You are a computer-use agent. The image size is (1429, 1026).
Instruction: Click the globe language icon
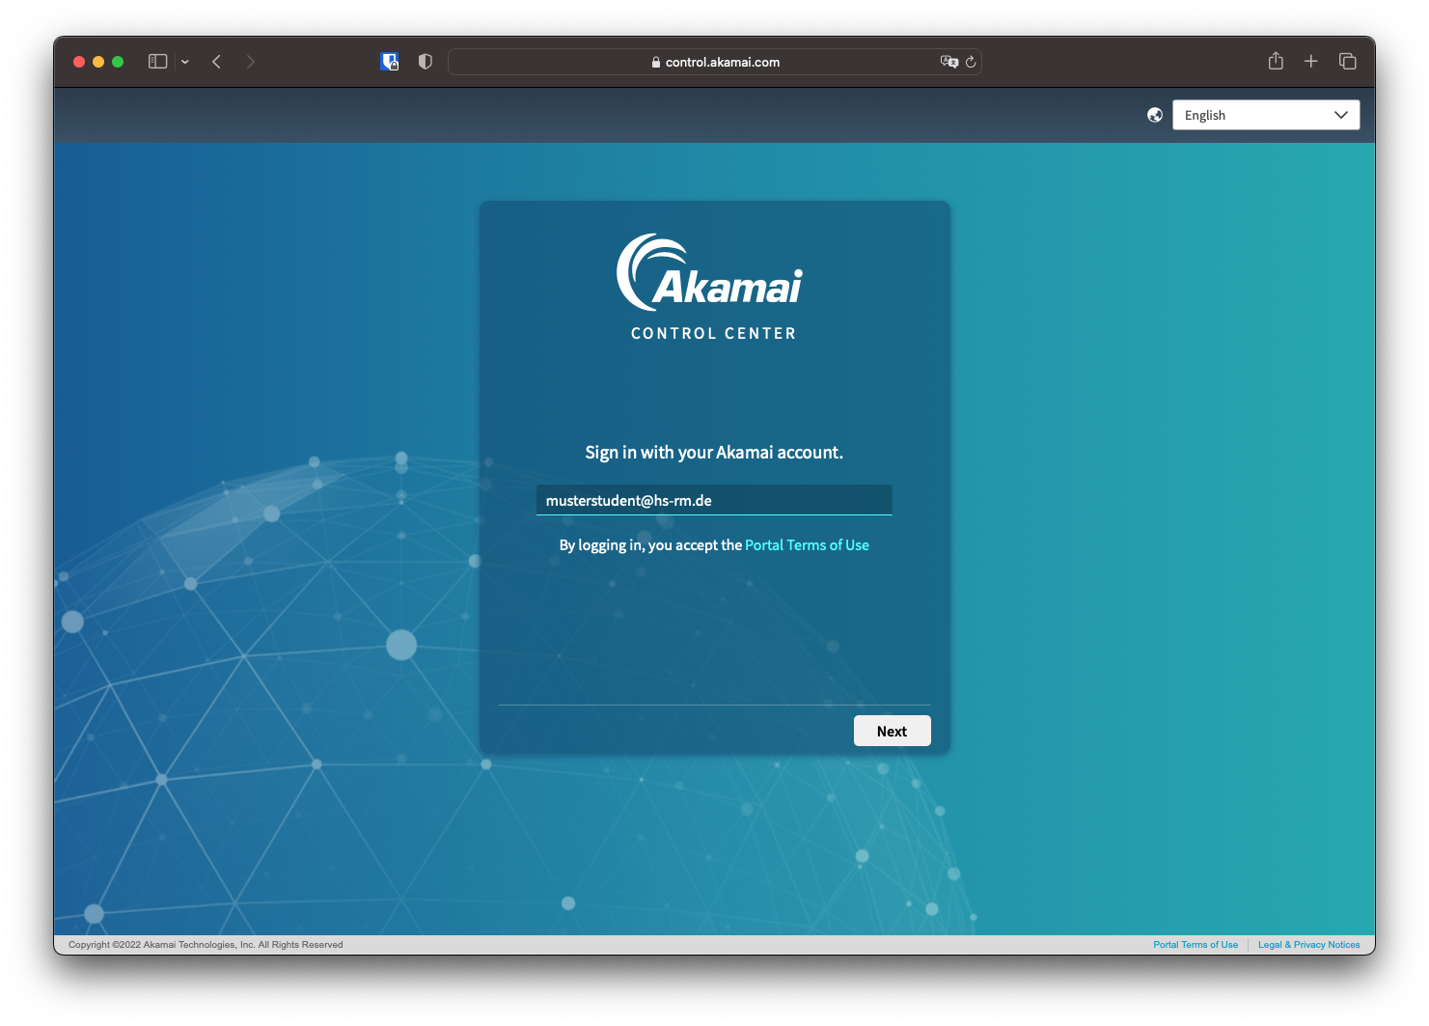1155,115
